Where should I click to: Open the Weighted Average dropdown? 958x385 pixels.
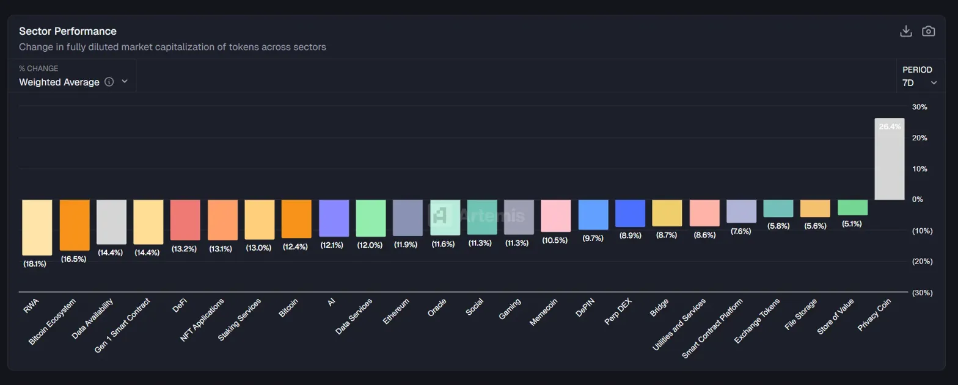59,82
